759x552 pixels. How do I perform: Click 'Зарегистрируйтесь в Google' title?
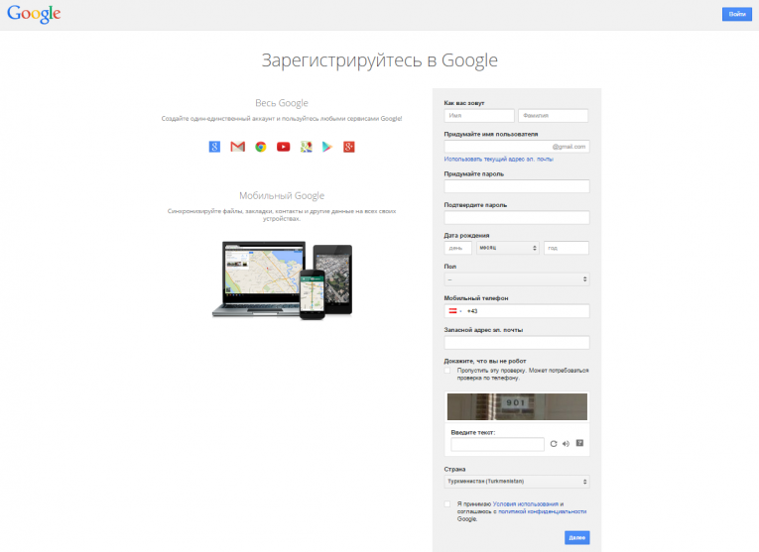[x=379, y=60]
